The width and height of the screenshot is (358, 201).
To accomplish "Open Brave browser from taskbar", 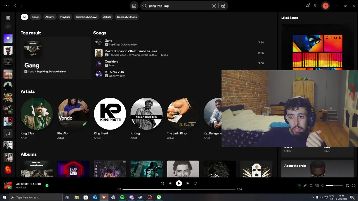I will point(104,197).
